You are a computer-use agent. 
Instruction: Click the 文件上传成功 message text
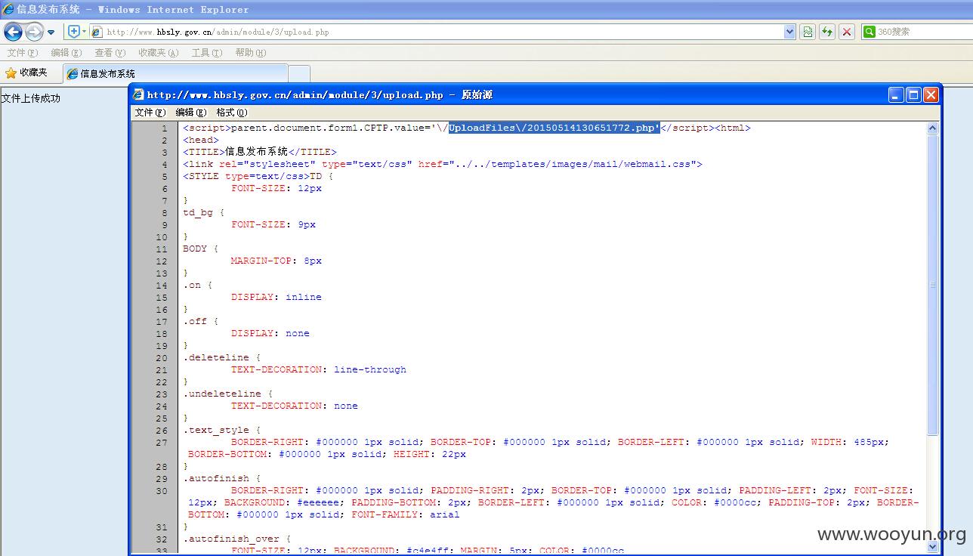[x=31, y=98]
